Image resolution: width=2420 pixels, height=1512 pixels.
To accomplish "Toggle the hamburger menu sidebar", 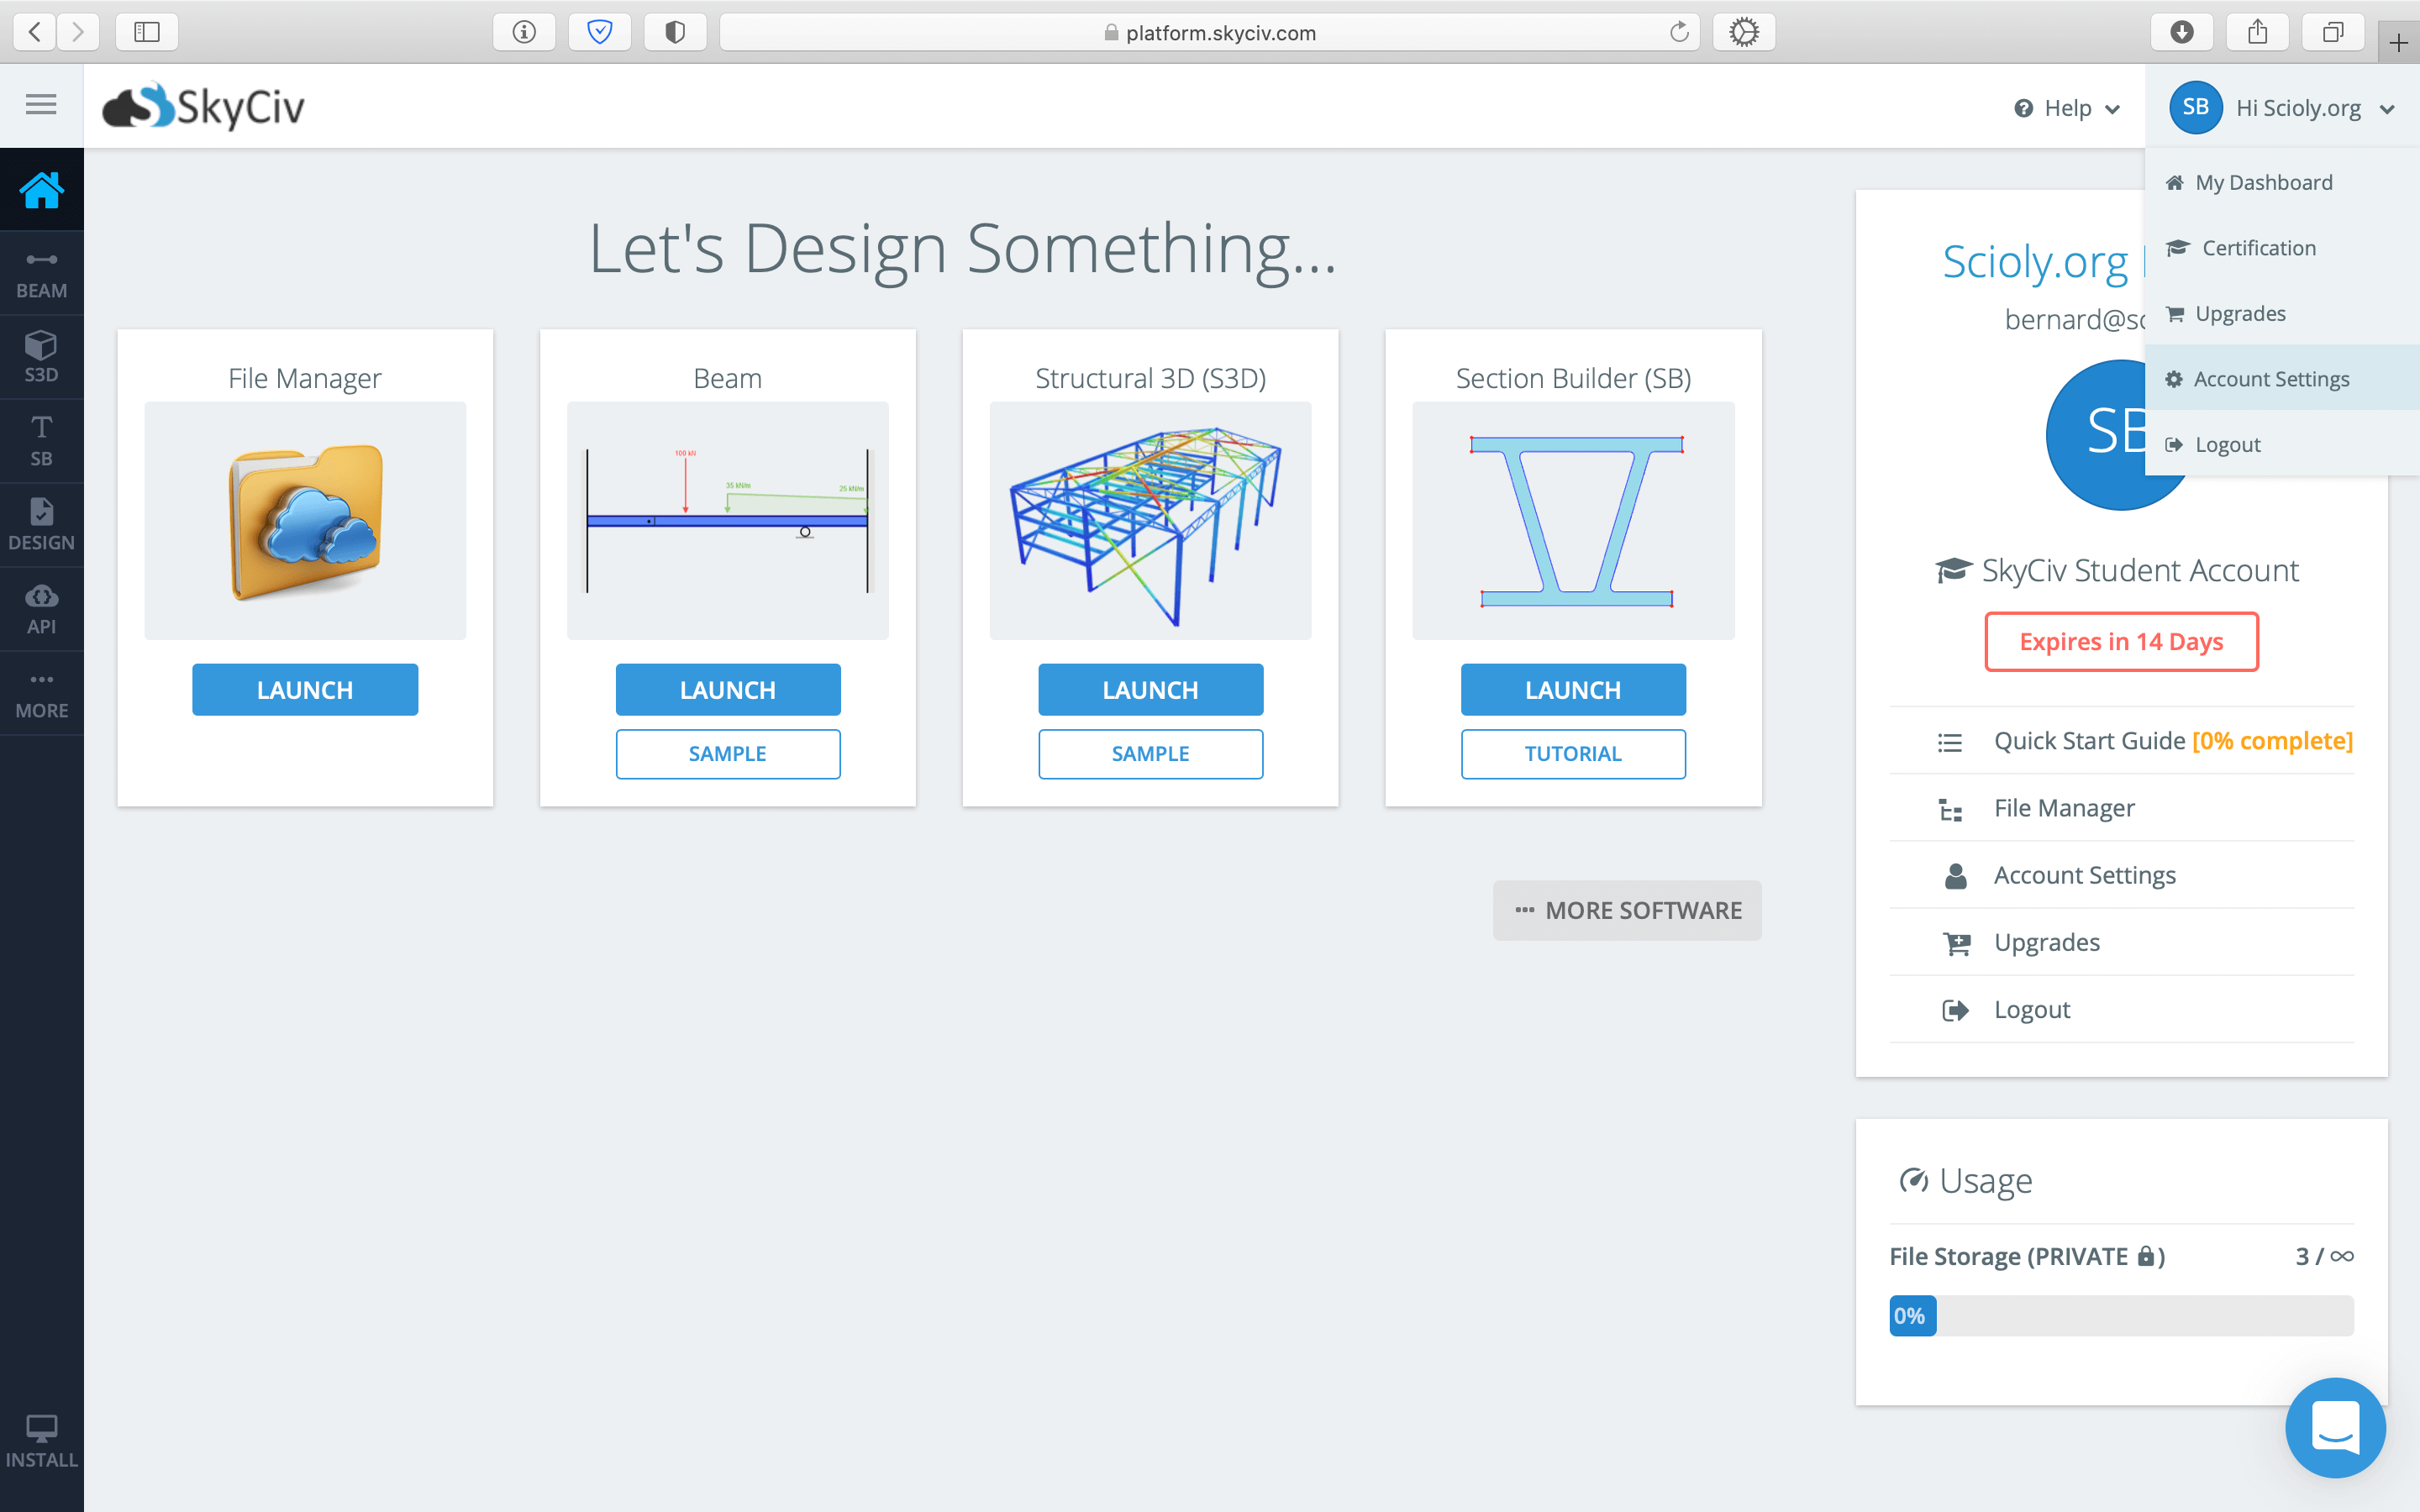I will point(41,105).
